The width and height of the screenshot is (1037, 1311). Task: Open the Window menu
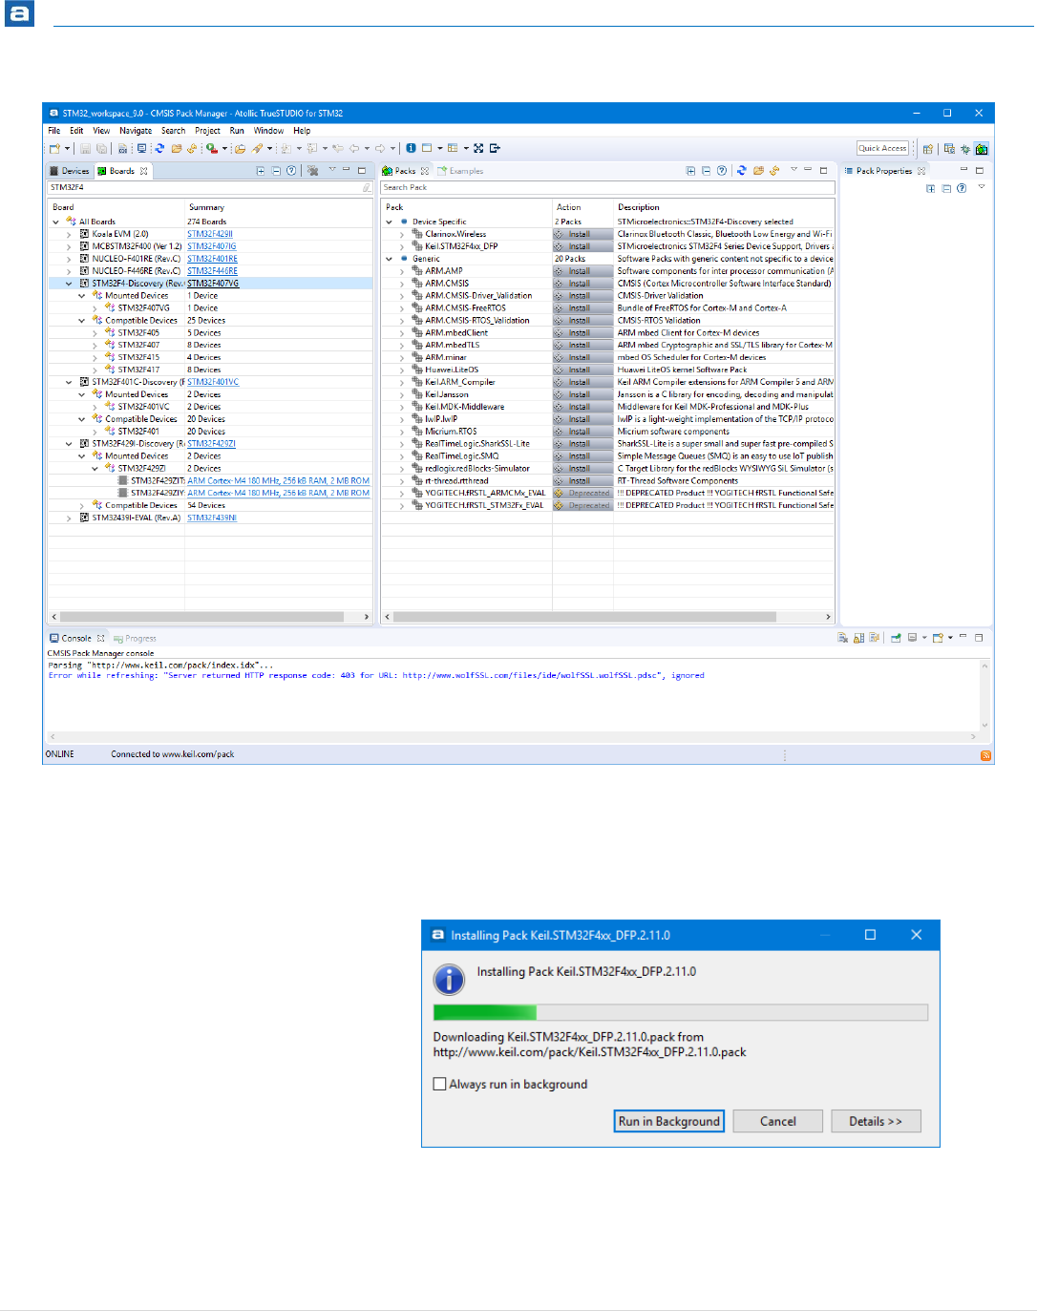268,131
